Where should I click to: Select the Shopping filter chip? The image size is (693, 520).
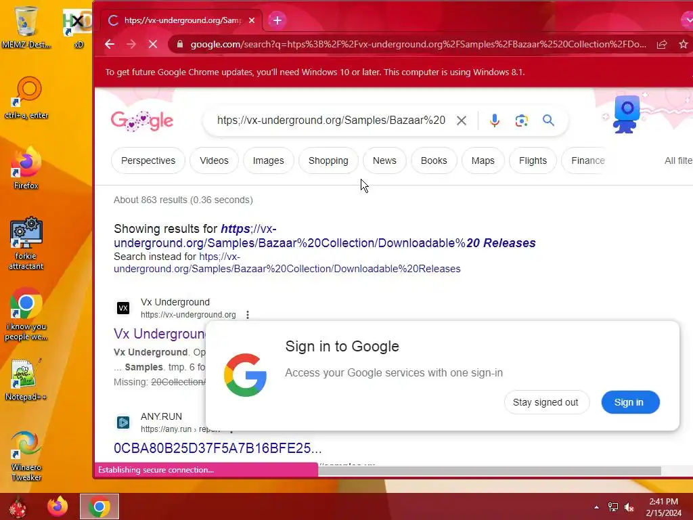pos(328,160)
